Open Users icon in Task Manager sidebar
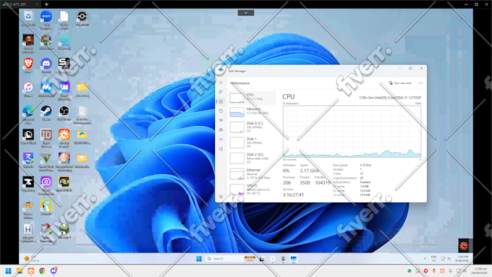The width and height of the screenshot is (492, 277). (221, 130)
